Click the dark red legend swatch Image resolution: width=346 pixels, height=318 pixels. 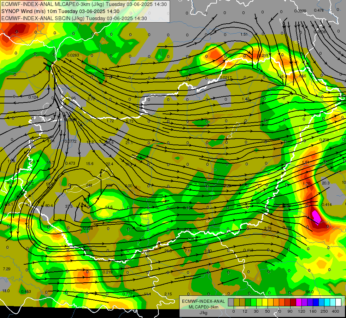(293, 302)
